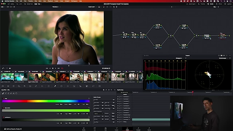Image resolution: width=233 pixels, height=131 pixels.
Task: Open the Qualifier eyedropper palette
Action: click(x=55, y=86)
